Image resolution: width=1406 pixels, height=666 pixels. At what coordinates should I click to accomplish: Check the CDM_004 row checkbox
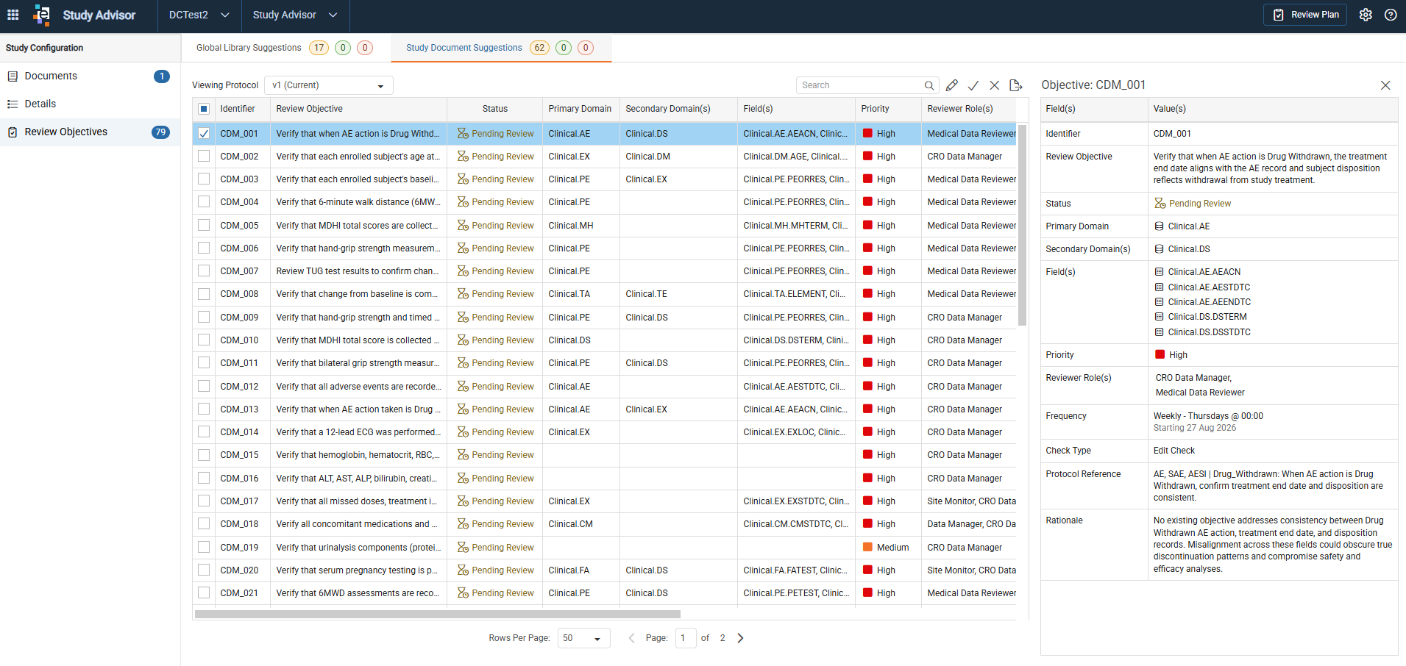pos(204,202)
